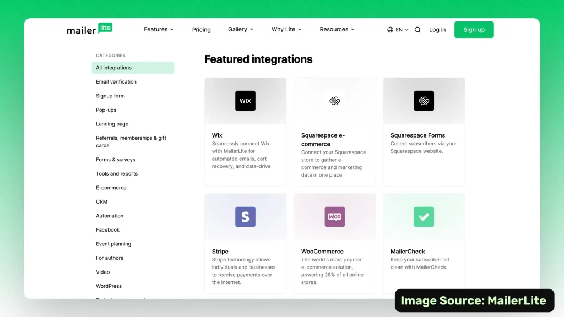Click the green Sign up button
564x317 pixels.
[474, 30]
